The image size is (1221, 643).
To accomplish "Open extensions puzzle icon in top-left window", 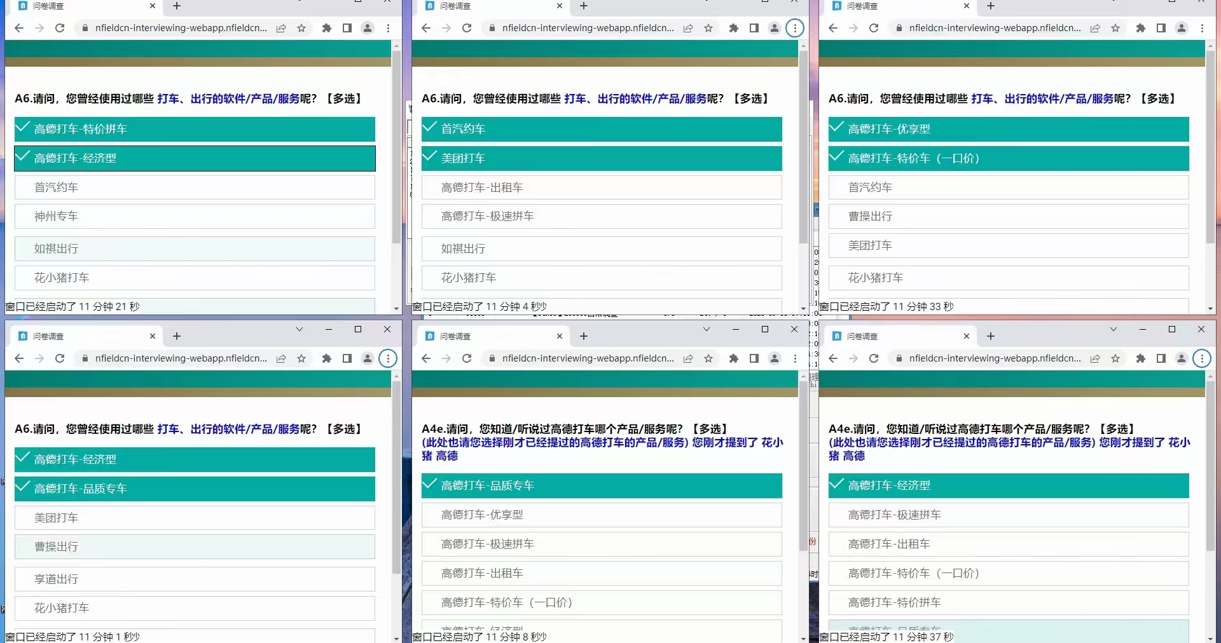I will pos(327,28).
